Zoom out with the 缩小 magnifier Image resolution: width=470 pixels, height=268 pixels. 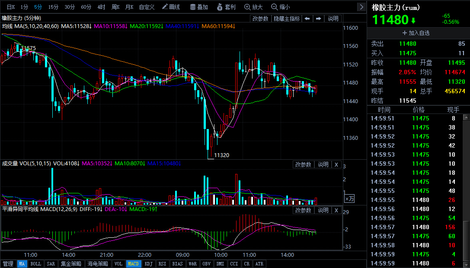[280, 7]
